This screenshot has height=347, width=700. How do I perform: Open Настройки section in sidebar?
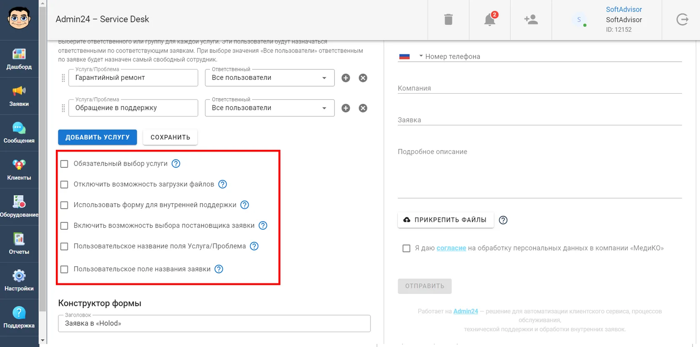[x=19, y=281]
